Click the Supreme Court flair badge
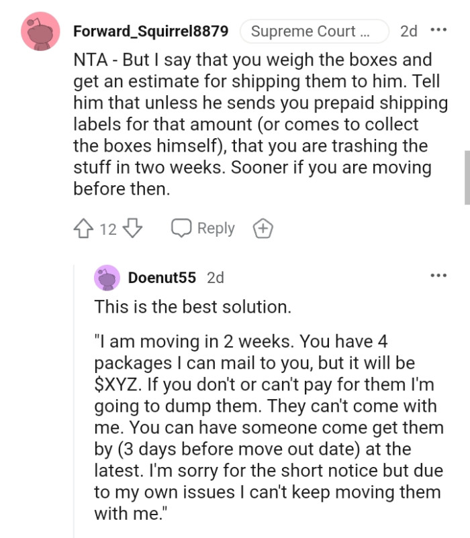Image resolution: width=470 pixels, height=538 pixels. point(314,31)
